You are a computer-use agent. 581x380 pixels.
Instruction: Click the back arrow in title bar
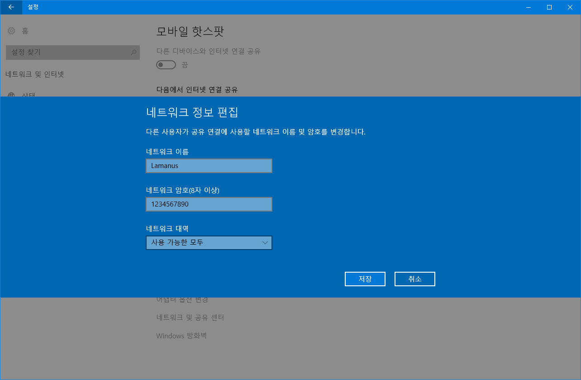(x=11, y=7)
